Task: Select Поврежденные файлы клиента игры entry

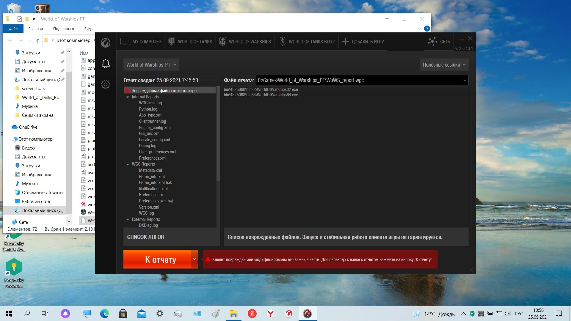Action: pyautogui.click(x=170, y=91)
